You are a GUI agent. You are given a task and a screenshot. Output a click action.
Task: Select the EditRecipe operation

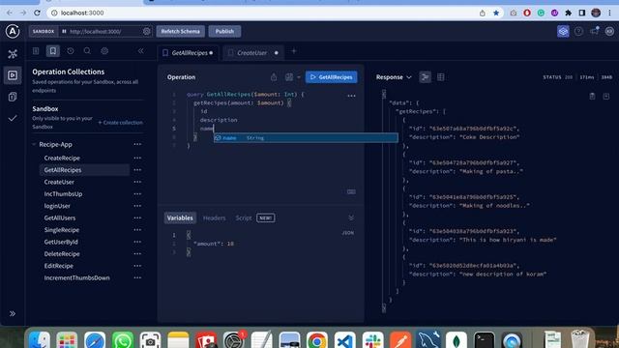tap(58, 266)
